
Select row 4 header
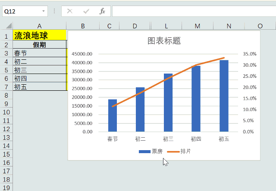tap(6, 62)
